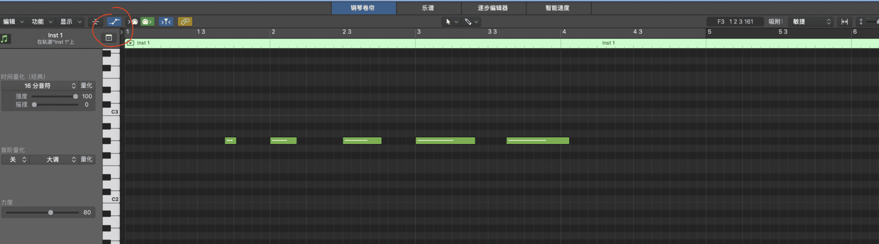The image size is (879, 244).
Task: Click the yellow Link icon
Action: pos(185,21)
